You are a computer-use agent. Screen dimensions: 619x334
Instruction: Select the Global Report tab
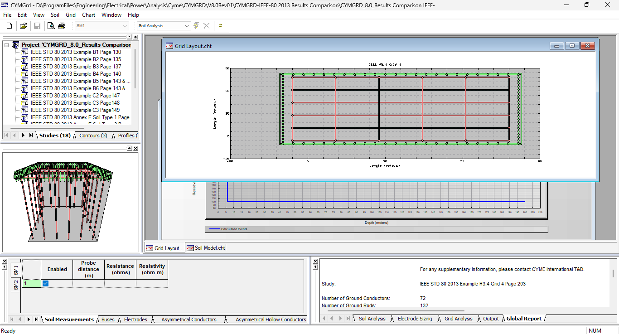[x=524, y=319]
